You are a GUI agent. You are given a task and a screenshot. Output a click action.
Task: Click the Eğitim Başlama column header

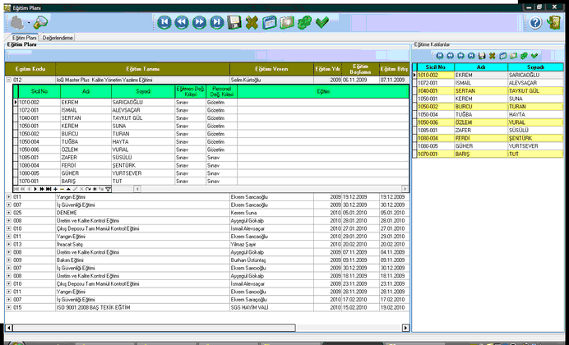coord(361,69)
